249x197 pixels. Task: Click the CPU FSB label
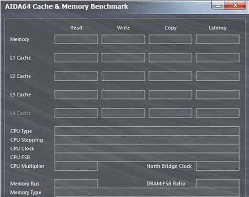pos(20,157)
